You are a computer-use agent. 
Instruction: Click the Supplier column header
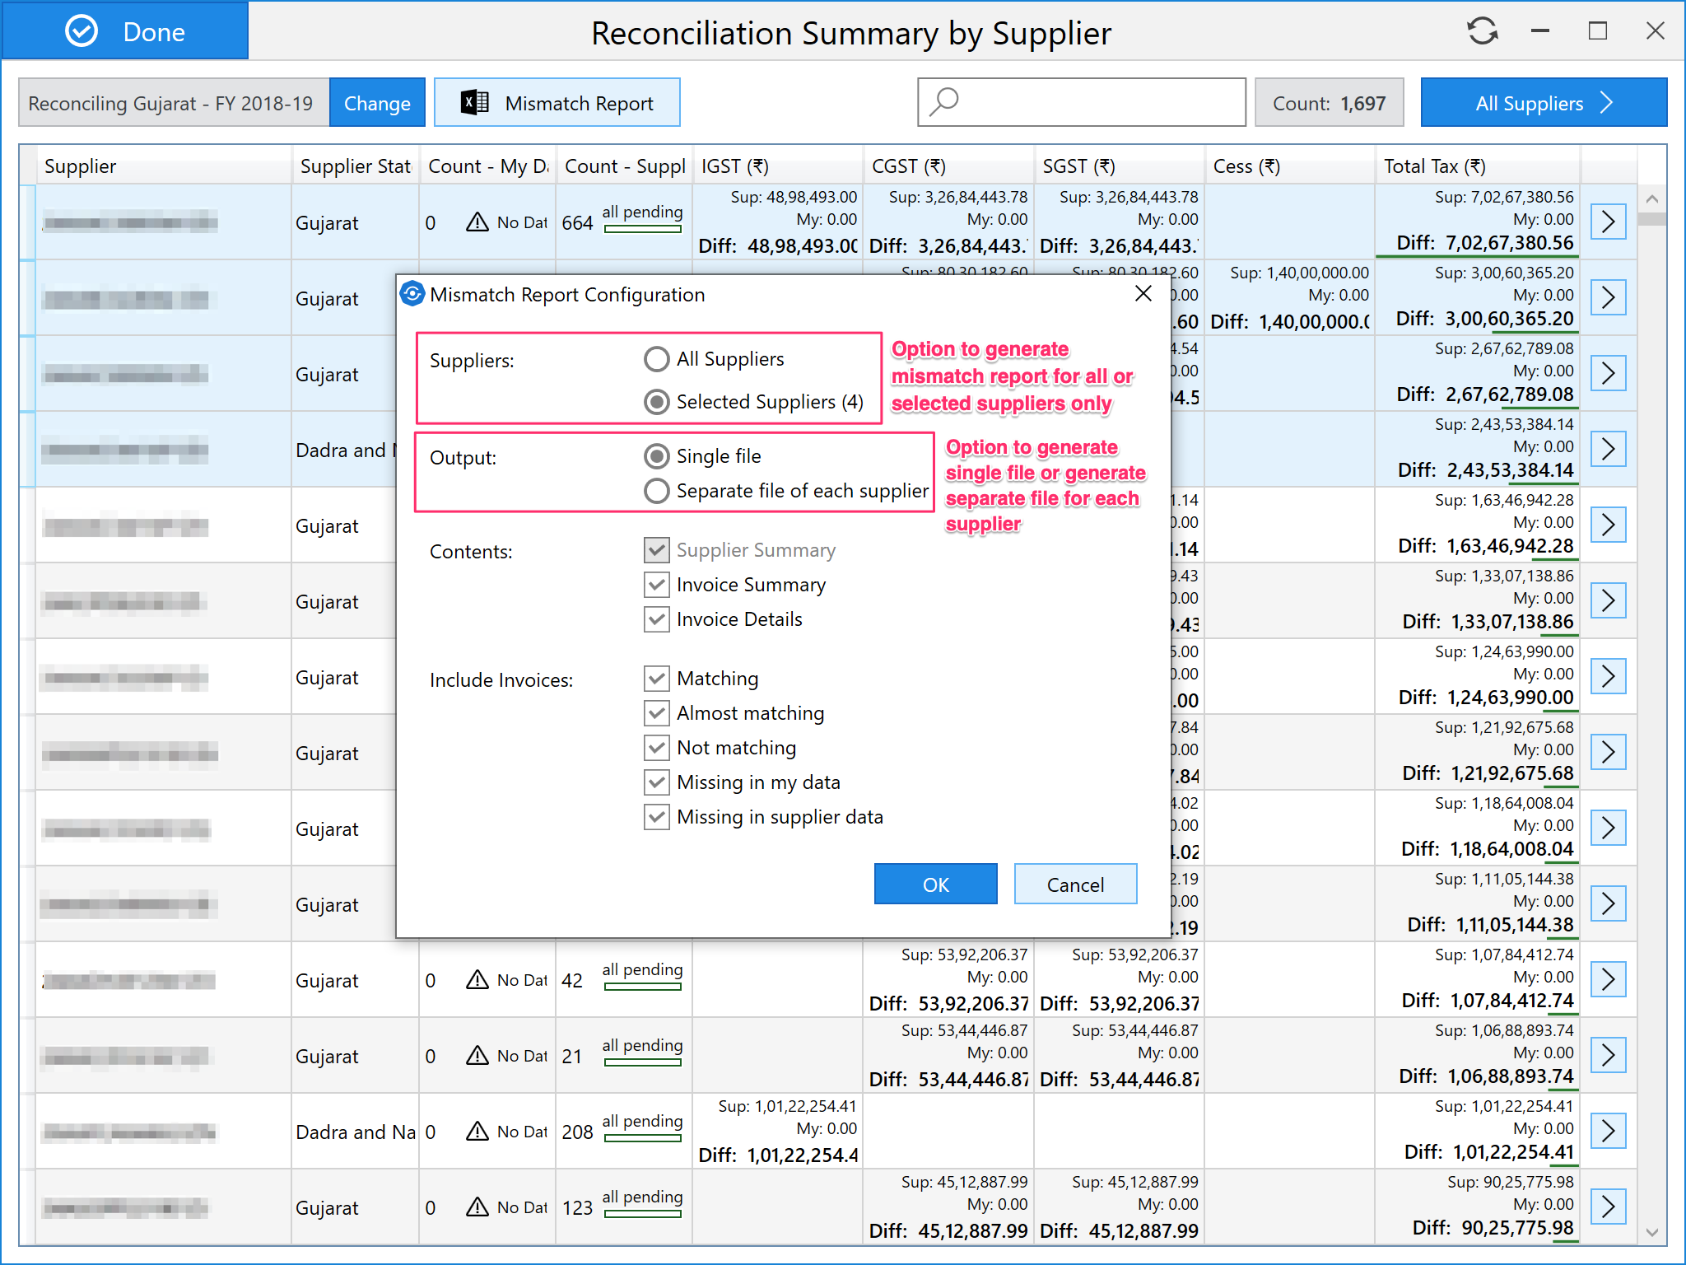coord(81,166)
